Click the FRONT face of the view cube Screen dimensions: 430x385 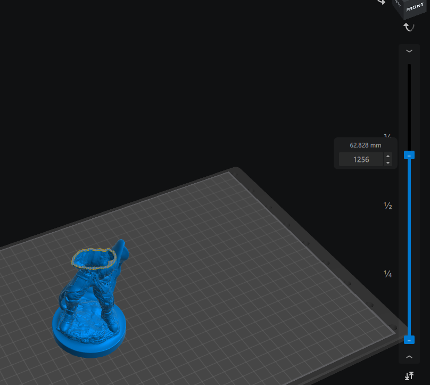tap(415, 9)
